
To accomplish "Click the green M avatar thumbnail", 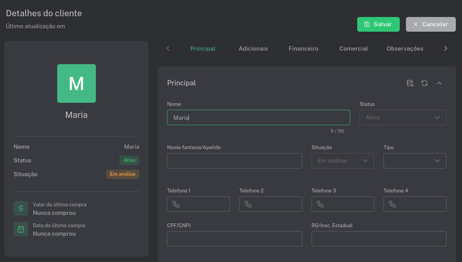I will [x=77, y=83].
